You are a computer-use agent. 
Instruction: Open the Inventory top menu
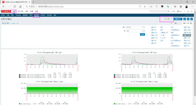[x=20, y=11]
